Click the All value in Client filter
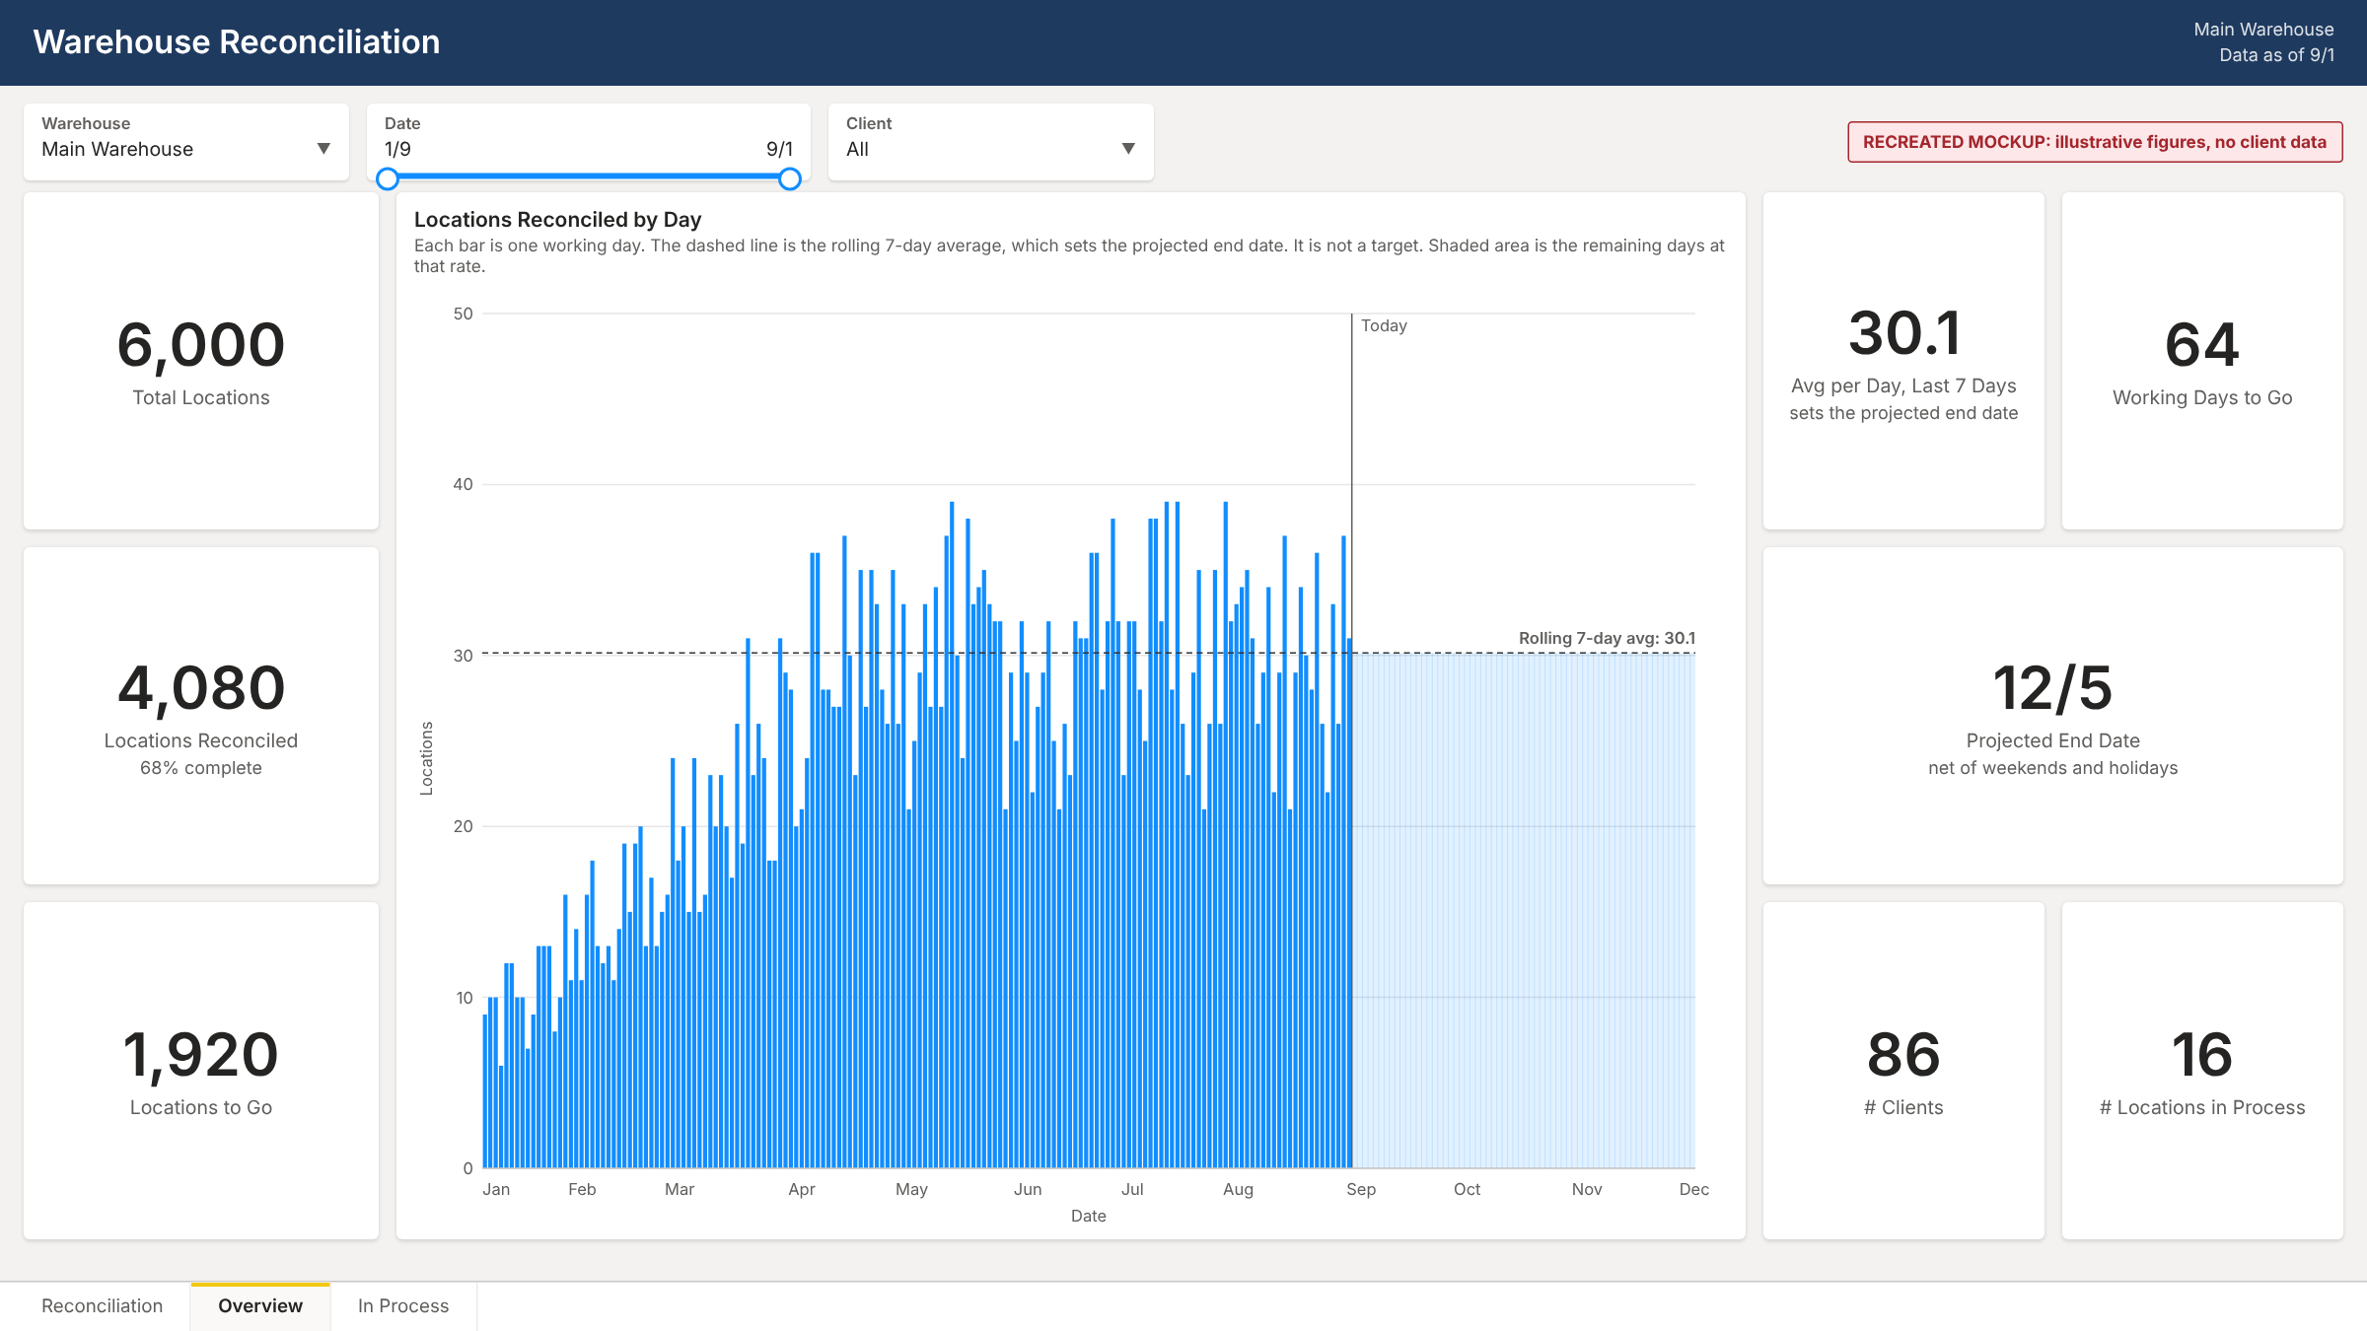This screenshot has width=2367, height=1331. tap(857, 149)
